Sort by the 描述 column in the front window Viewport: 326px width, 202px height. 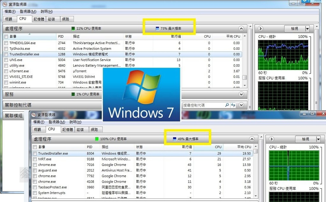[117, 147]
